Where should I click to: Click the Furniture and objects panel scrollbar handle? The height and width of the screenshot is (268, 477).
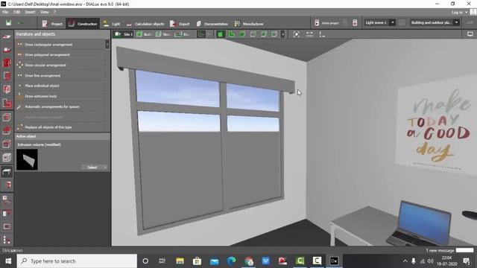click(x=107, y=45)
